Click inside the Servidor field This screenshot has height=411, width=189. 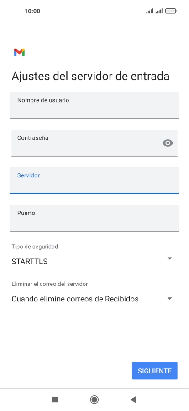point(94,181)
